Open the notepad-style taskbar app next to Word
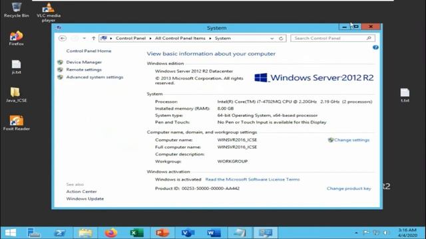Viewport: 426px width, 239px height. coord(240,233)
